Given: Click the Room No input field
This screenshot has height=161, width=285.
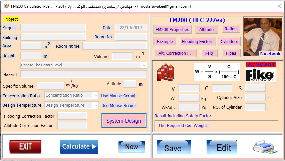Looking at the screenshot, I should pyautogui.click(x=131, y=37).
